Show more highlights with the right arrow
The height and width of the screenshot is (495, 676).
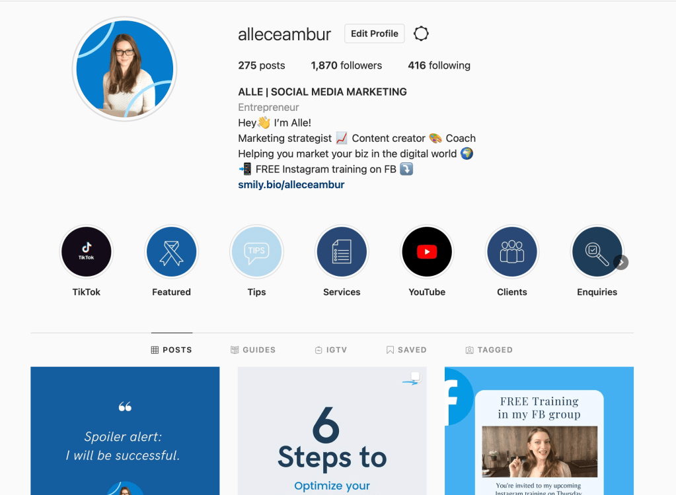coord(621,262)
